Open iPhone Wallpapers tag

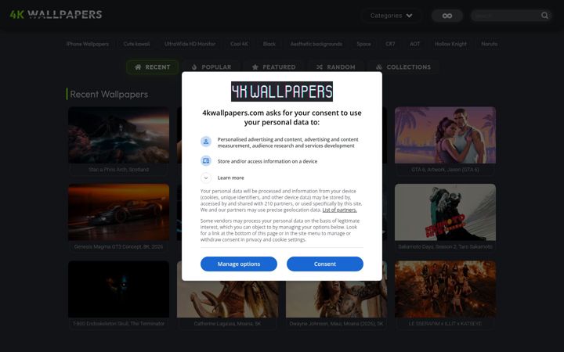point(88,44)
